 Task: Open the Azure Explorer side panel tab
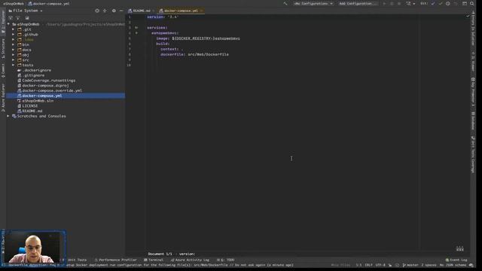[x=3, y=98]
